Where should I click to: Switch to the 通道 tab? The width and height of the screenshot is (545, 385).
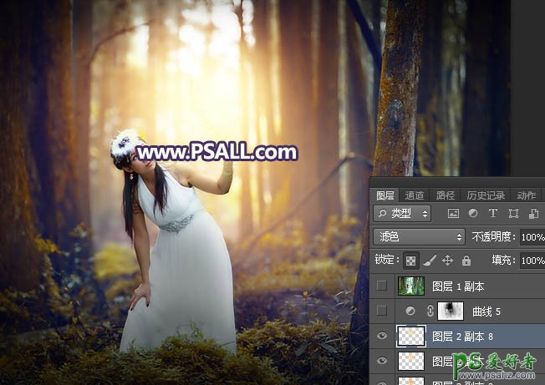[415, 195]
